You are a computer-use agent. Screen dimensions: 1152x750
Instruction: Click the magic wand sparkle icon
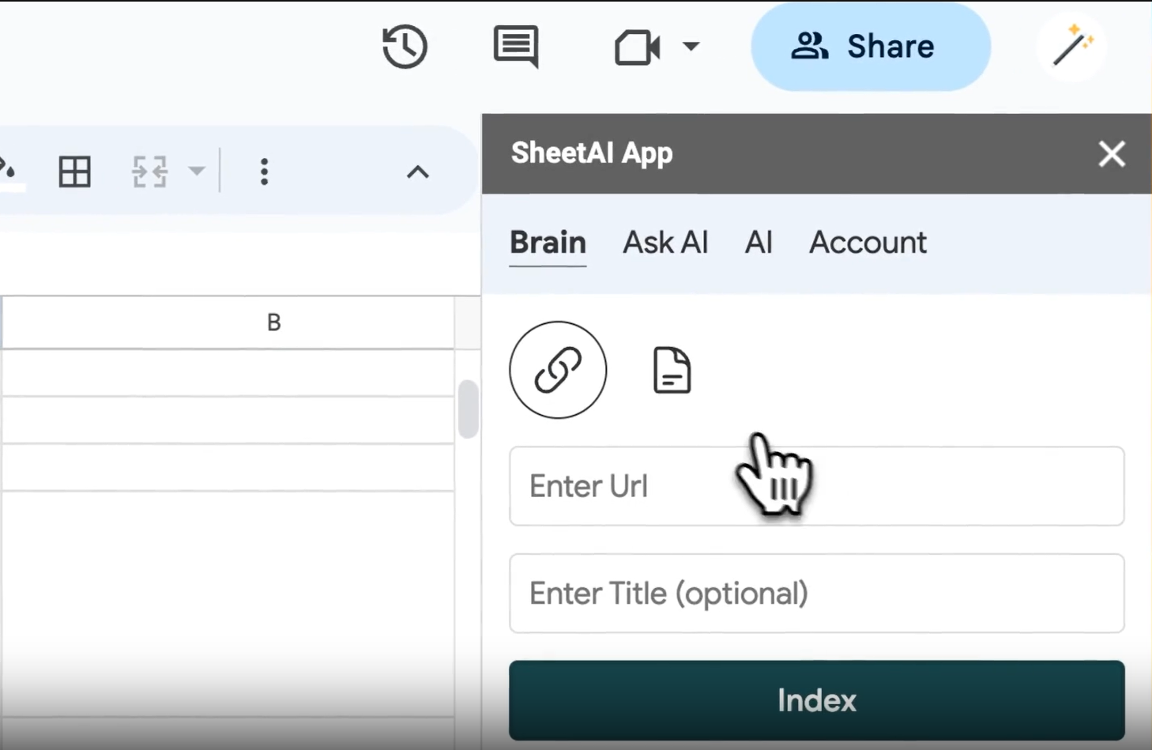tap(1071, 47)
